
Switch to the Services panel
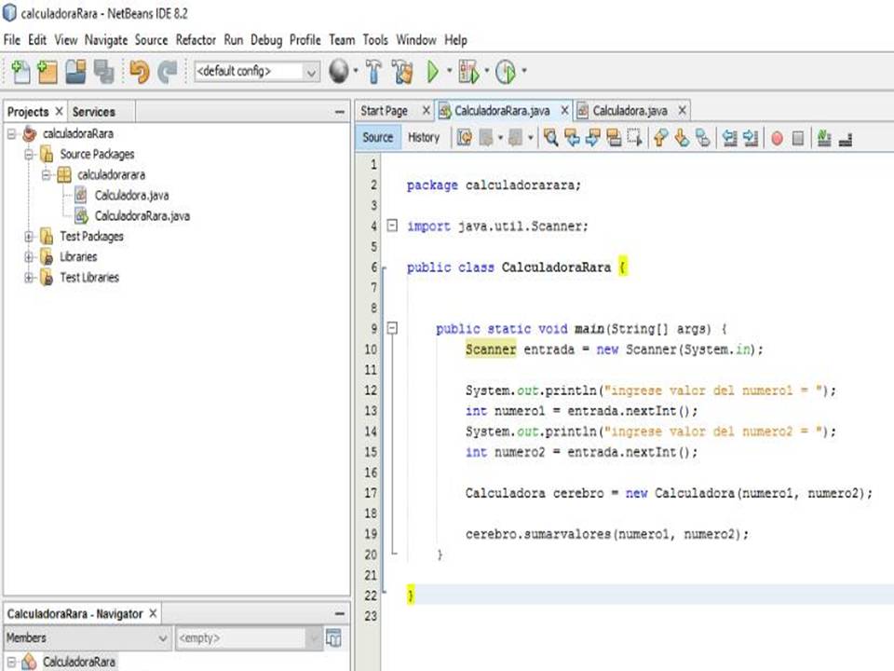94,111
